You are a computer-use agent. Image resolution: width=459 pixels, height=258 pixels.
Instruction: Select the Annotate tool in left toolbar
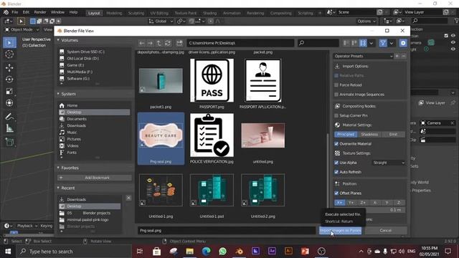coord(9,117)
